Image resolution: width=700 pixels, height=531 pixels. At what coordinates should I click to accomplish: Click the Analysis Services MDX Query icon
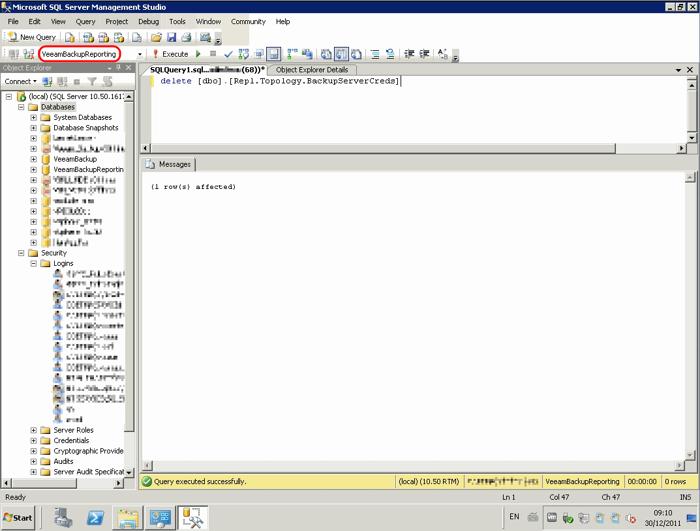(x=88, y=37)
